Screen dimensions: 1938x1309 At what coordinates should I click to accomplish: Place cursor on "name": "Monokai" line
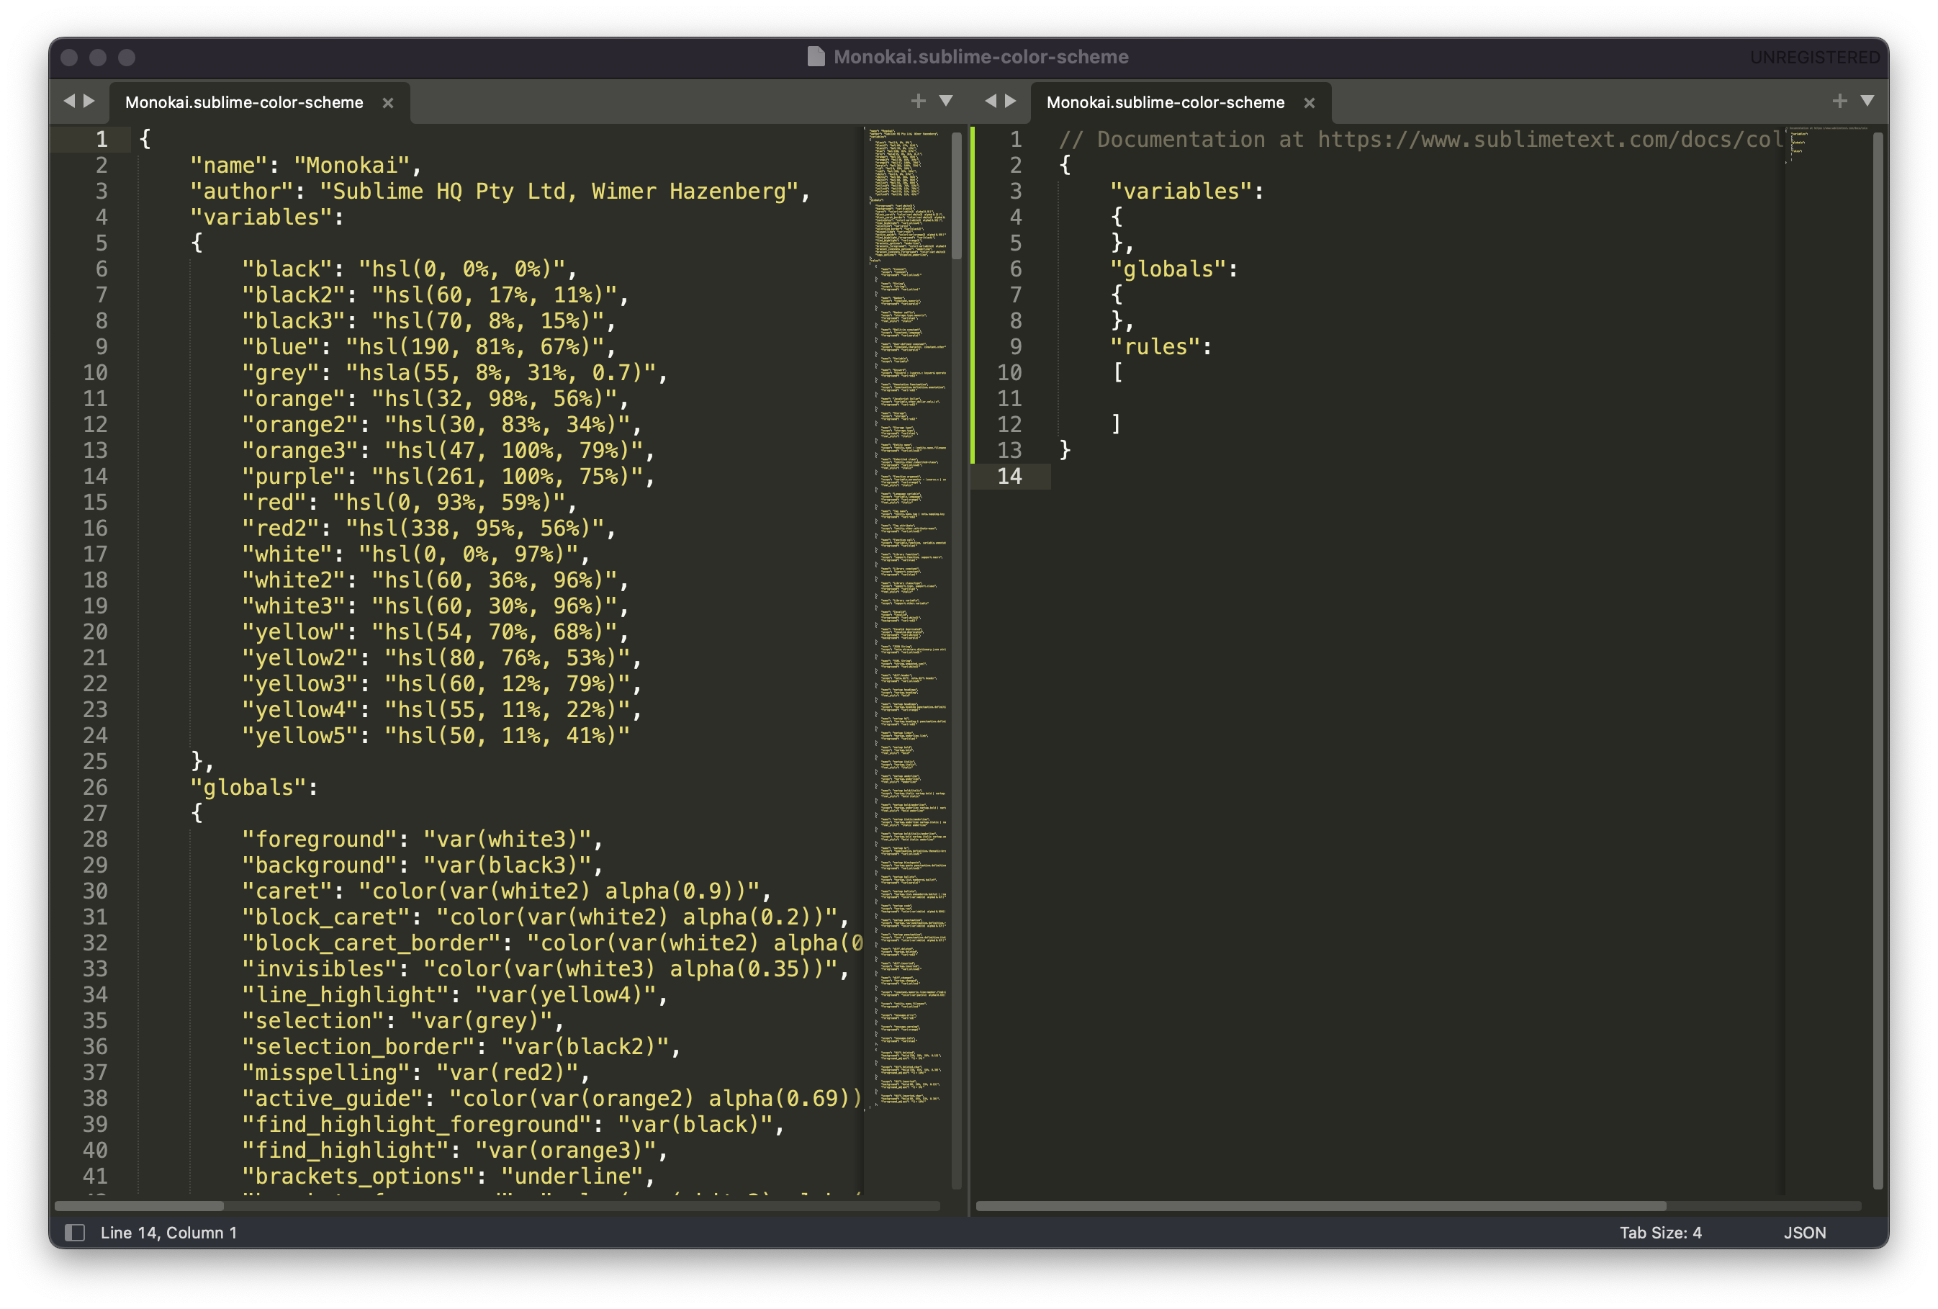(306, 165)
